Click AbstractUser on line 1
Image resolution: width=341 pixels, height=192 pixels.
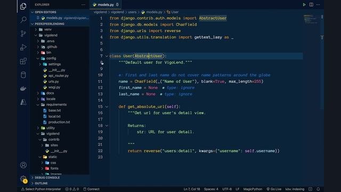[x=213, y=18]
